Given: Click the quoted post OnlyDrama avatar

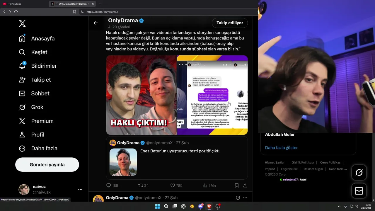Looking at the screenshot, I should [113, 143].
